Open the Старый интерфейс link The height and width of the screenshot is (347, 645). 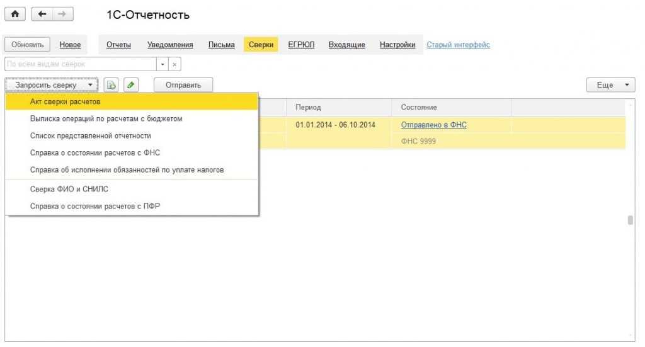[458, 45]
